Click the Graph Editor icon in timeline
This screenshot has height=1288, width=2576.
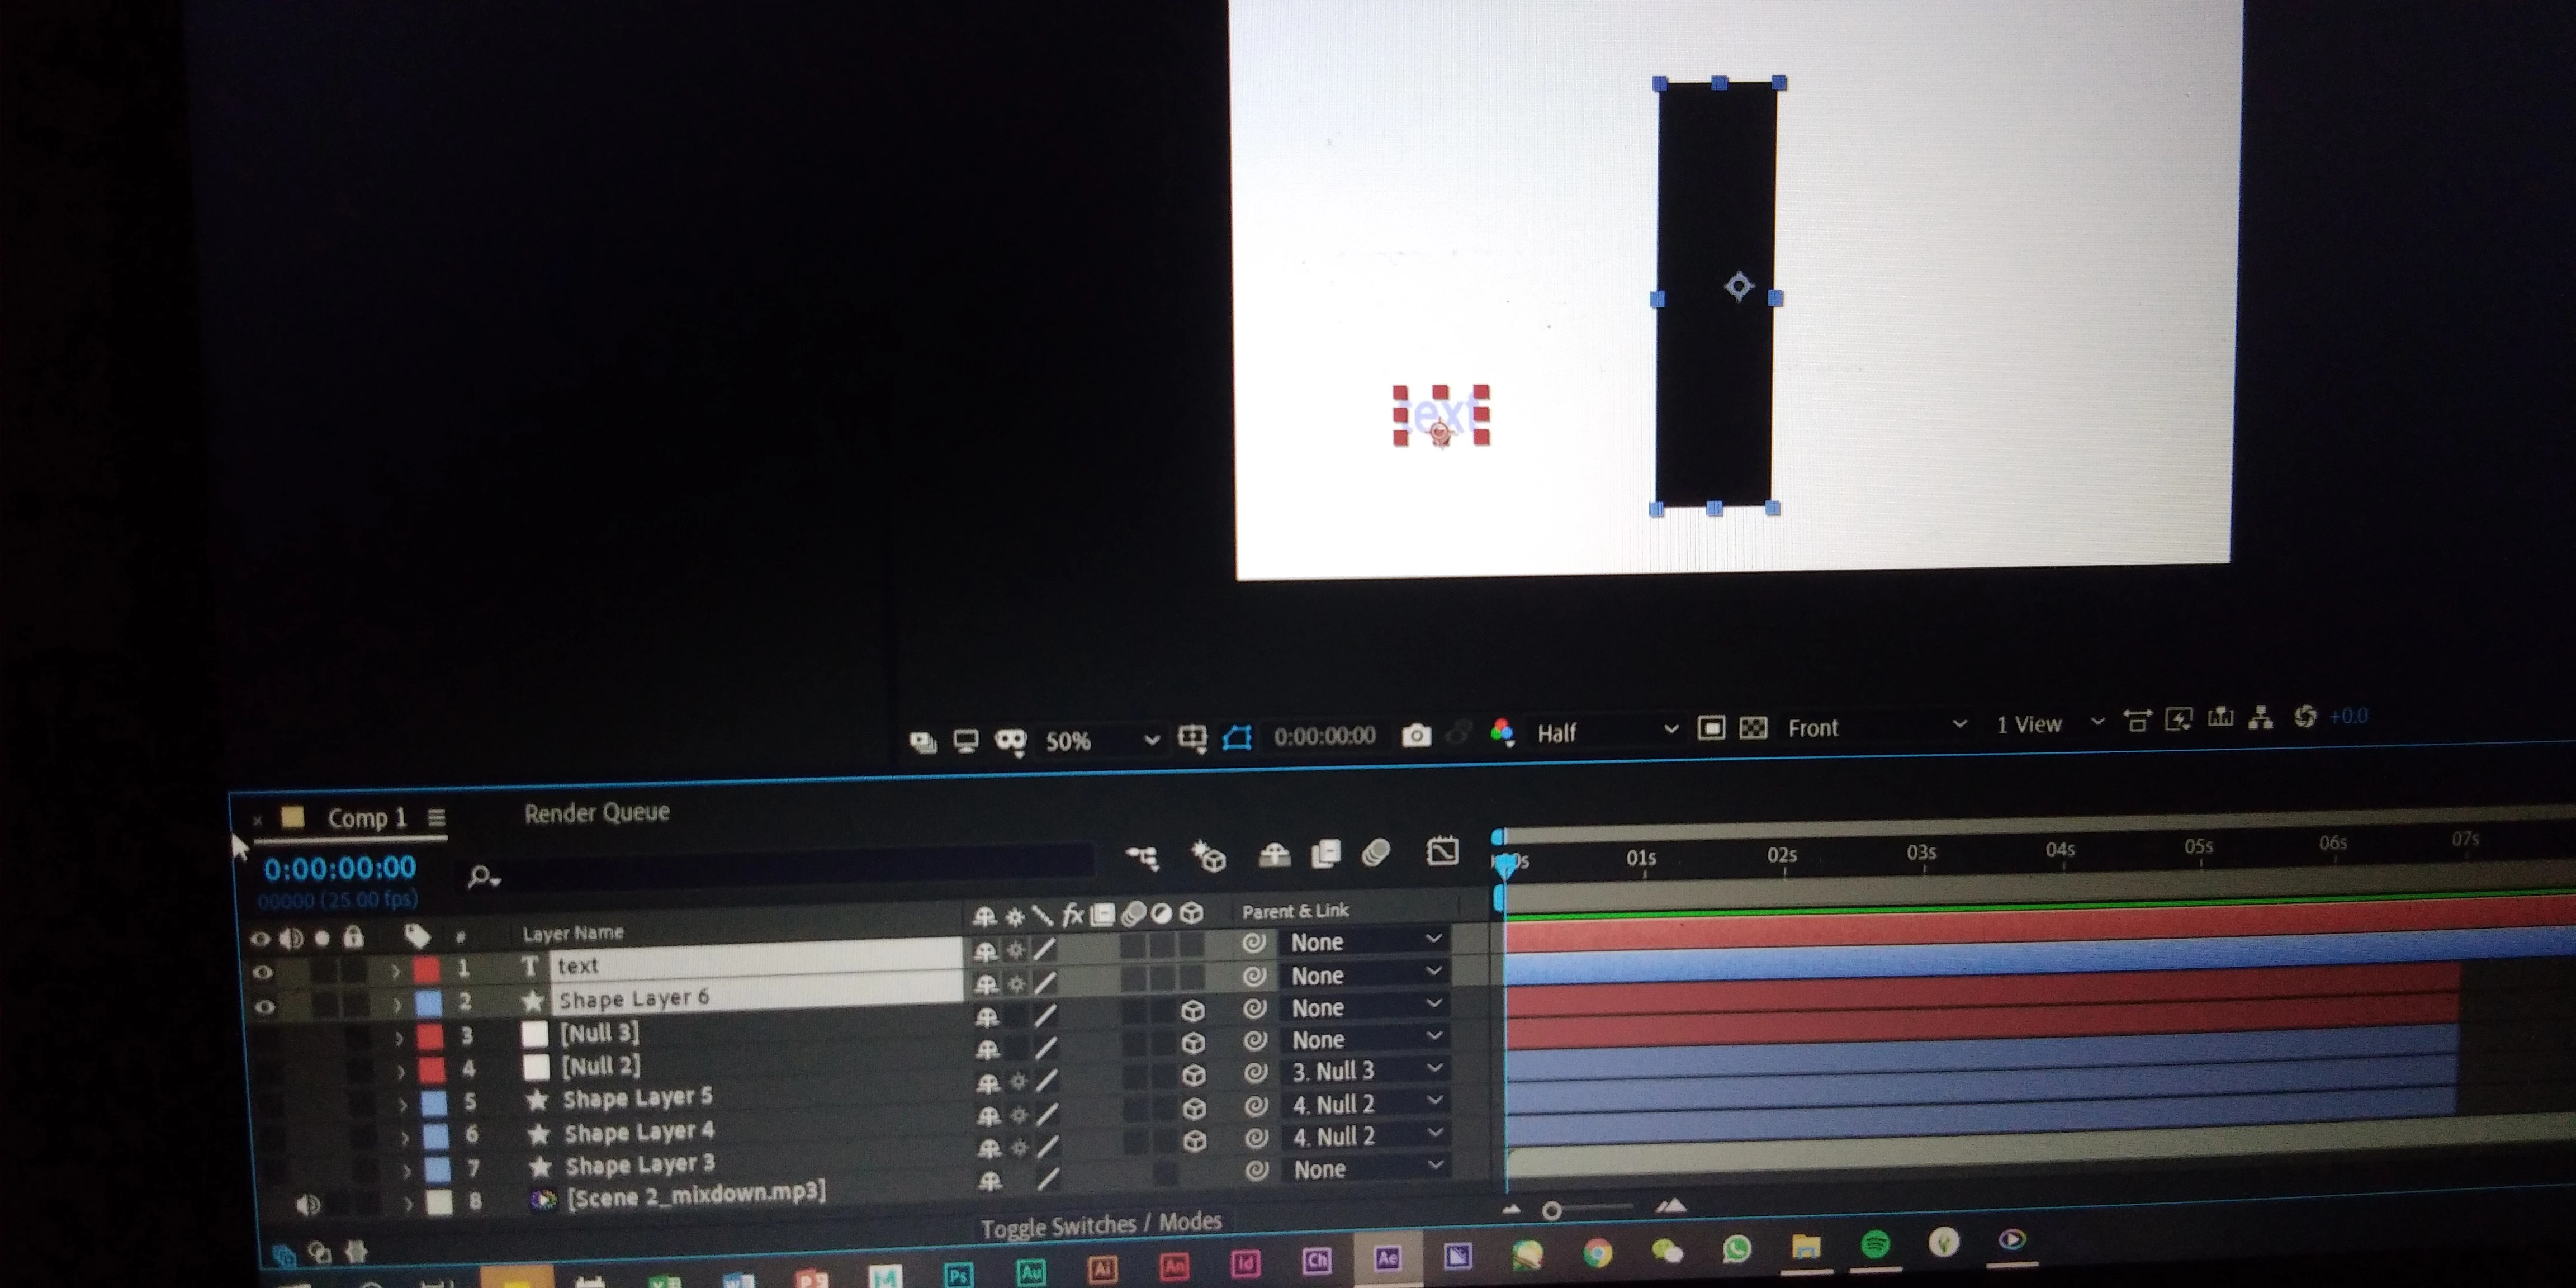click(1442, 852)
